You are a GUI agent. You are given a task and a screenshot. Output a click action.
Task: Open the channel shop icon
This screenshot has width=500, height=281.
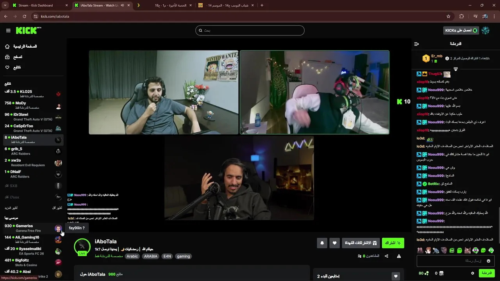click(x=442, y=273)
